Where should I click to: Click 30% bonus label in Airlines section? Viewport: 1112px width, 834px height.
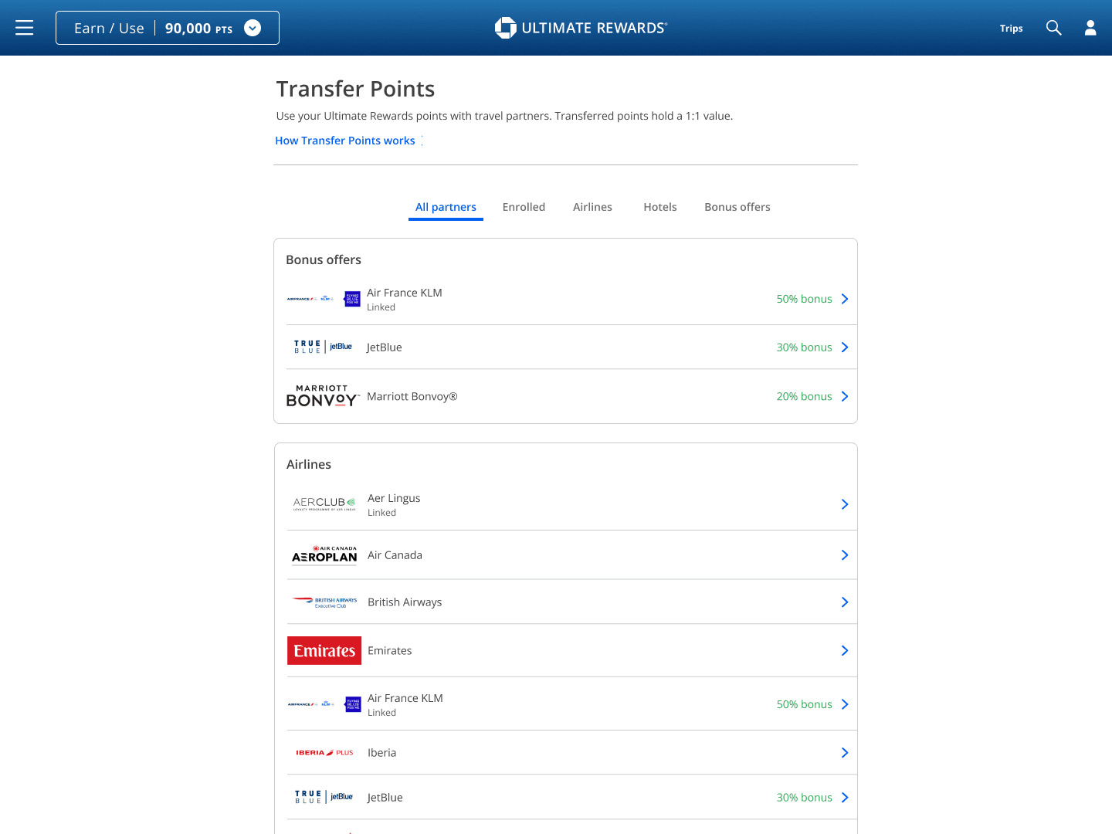point(804,798)
